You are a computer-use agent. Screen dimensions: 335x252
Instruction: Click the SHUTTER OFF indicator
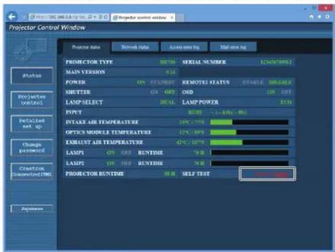170,92
